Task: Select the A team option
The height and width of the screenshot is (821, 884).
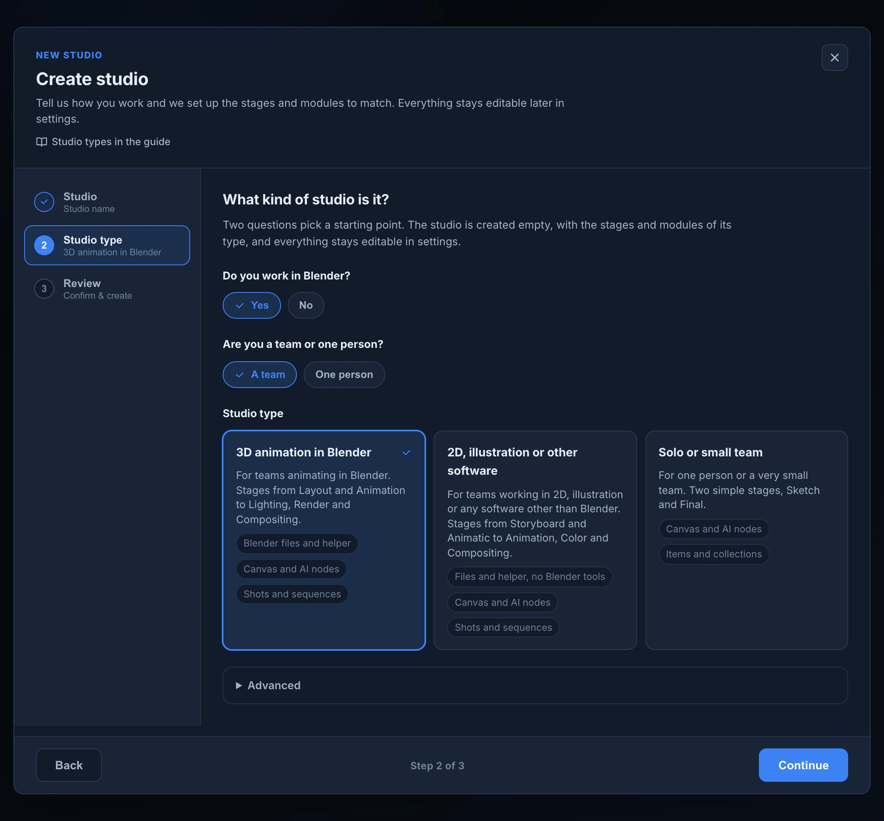Action: (260, 375)
